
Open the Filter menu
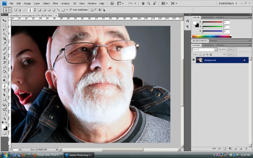tap(55, 3)
